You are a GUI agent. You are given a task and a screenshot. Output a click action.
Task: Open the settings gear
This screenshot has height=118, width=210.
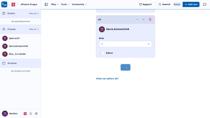[x=36, y=114]
